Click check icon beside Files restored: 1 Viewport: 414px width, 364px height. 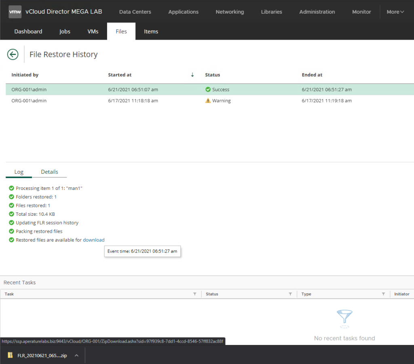pyautogui.click(x=11, y=205)
